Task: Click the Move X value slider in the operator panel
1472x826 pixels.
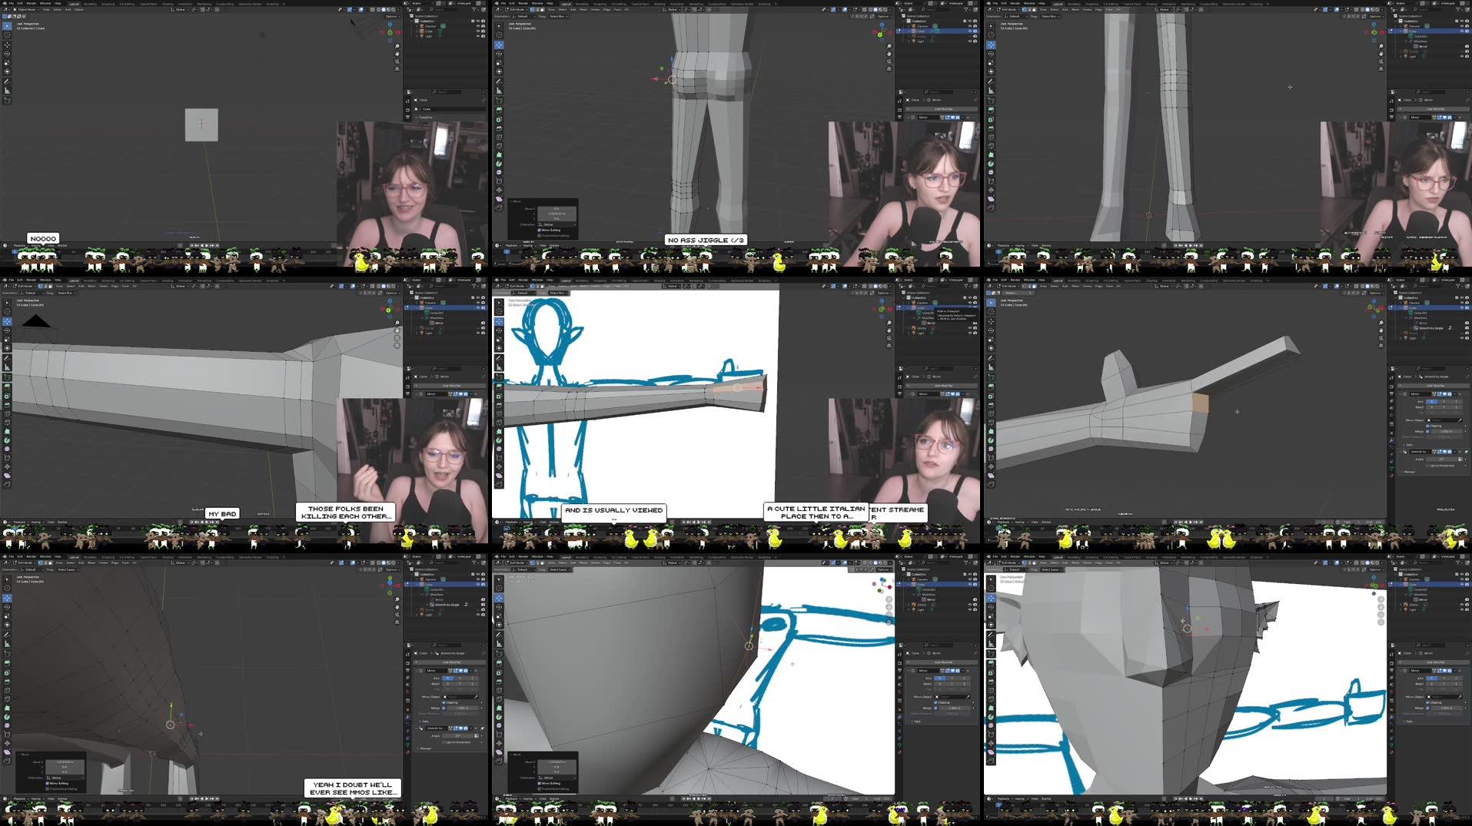Action: pos(557,209)
